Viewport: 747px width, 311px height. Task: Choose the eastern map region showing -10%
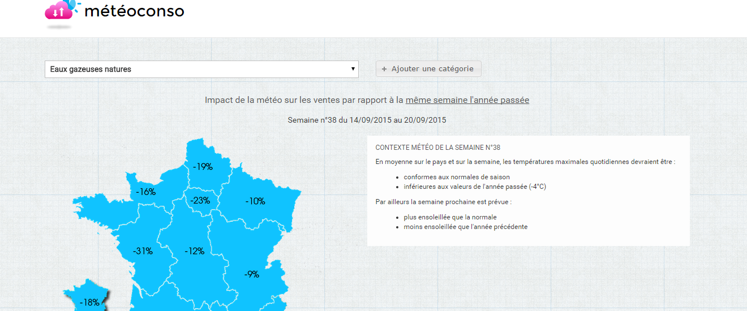pyautogui.click(x=255, y=201)
